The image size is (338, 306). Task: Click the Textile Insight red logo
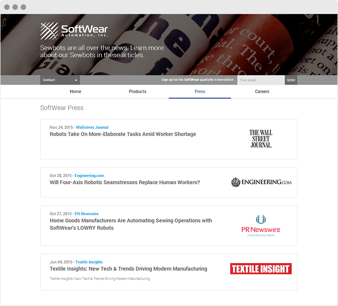pos(261,269)
